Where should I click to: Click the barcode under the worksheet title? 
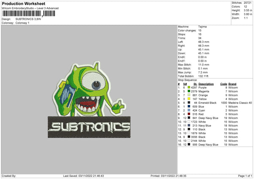[29, 14]
